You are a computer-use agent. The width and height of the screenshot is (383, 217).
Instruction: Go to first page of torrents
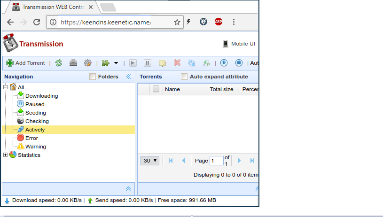[171, 161]
